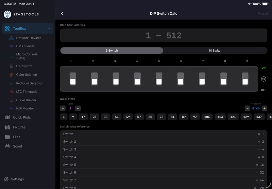
Task: Click the start value 1
Action: pyautogui.click(x=70, y=108)
